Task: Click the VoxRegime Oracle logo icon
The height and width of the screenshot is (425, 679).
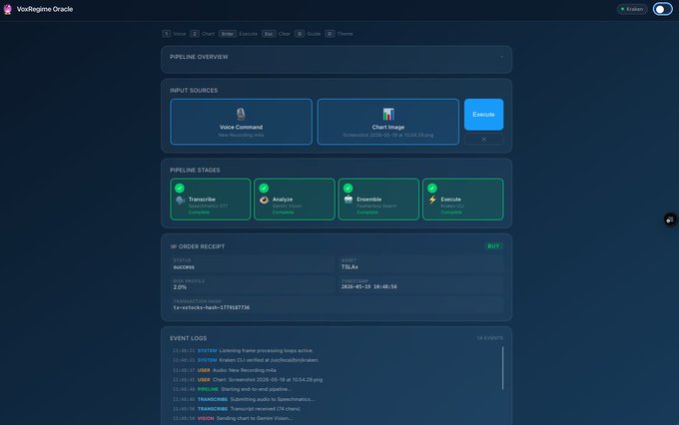Action: tap(7, 9)
